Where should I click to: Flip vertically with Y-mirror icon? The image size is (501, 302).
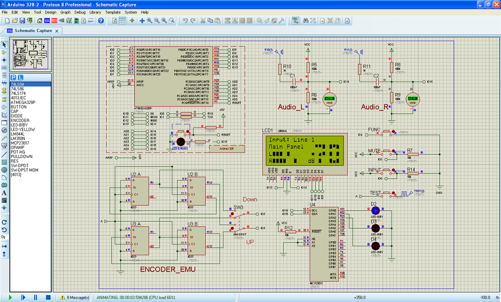click(x=4, y=254)
